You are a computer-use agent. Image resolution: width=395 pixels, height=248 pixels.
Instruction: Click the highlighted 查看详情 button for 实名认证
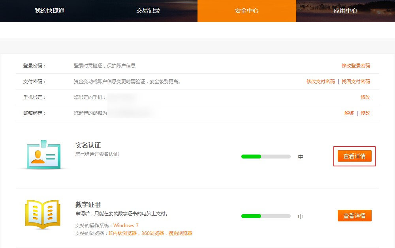pos(354,156)
